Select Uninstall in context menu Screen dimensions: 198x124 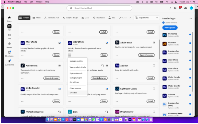pos(78,93)
